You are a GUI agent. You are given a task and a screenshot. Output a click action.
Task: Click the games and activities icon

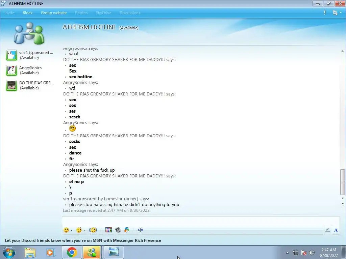point(127,230)
